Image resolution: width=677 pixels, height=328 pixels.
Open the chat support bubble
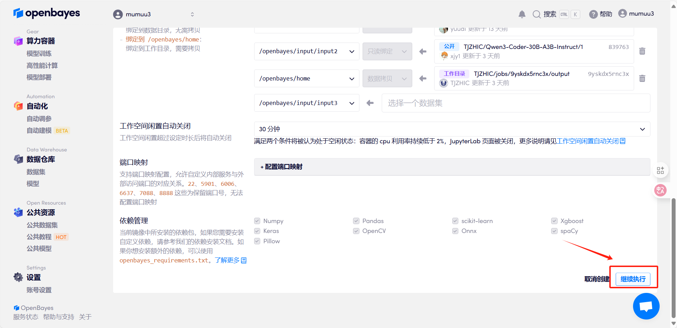pos(645,306)
